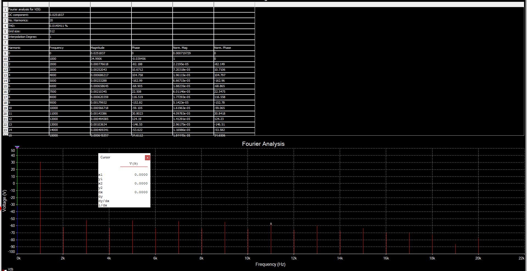The image size is (527, 271).
Task: Select phase cell 116.519
Action: [x=152, y=97]
